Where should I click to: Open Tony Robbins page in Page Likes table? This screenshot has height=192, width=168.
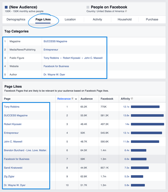pyautogui.click(x=12, y=107)
